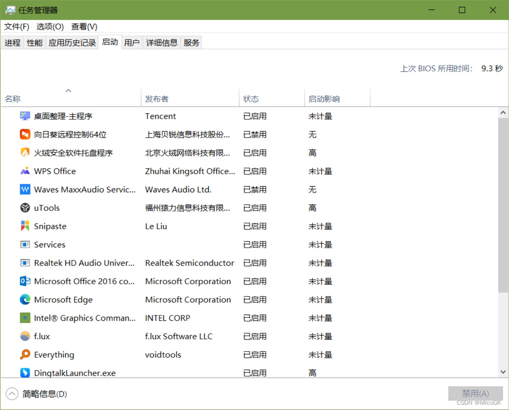This screenshot has height=410, width=509.
Task: Click the 简略信息(D) link
Action: click(x=45, y=394)
